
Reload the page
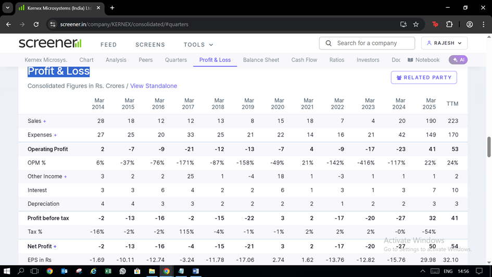[36, 24]
